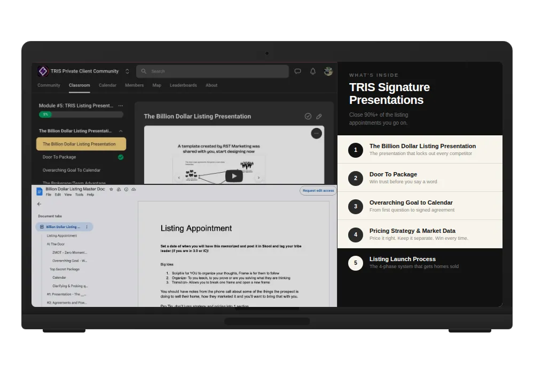Click The Billion Dollar Listing Presentation list title

tap(422, 146)
